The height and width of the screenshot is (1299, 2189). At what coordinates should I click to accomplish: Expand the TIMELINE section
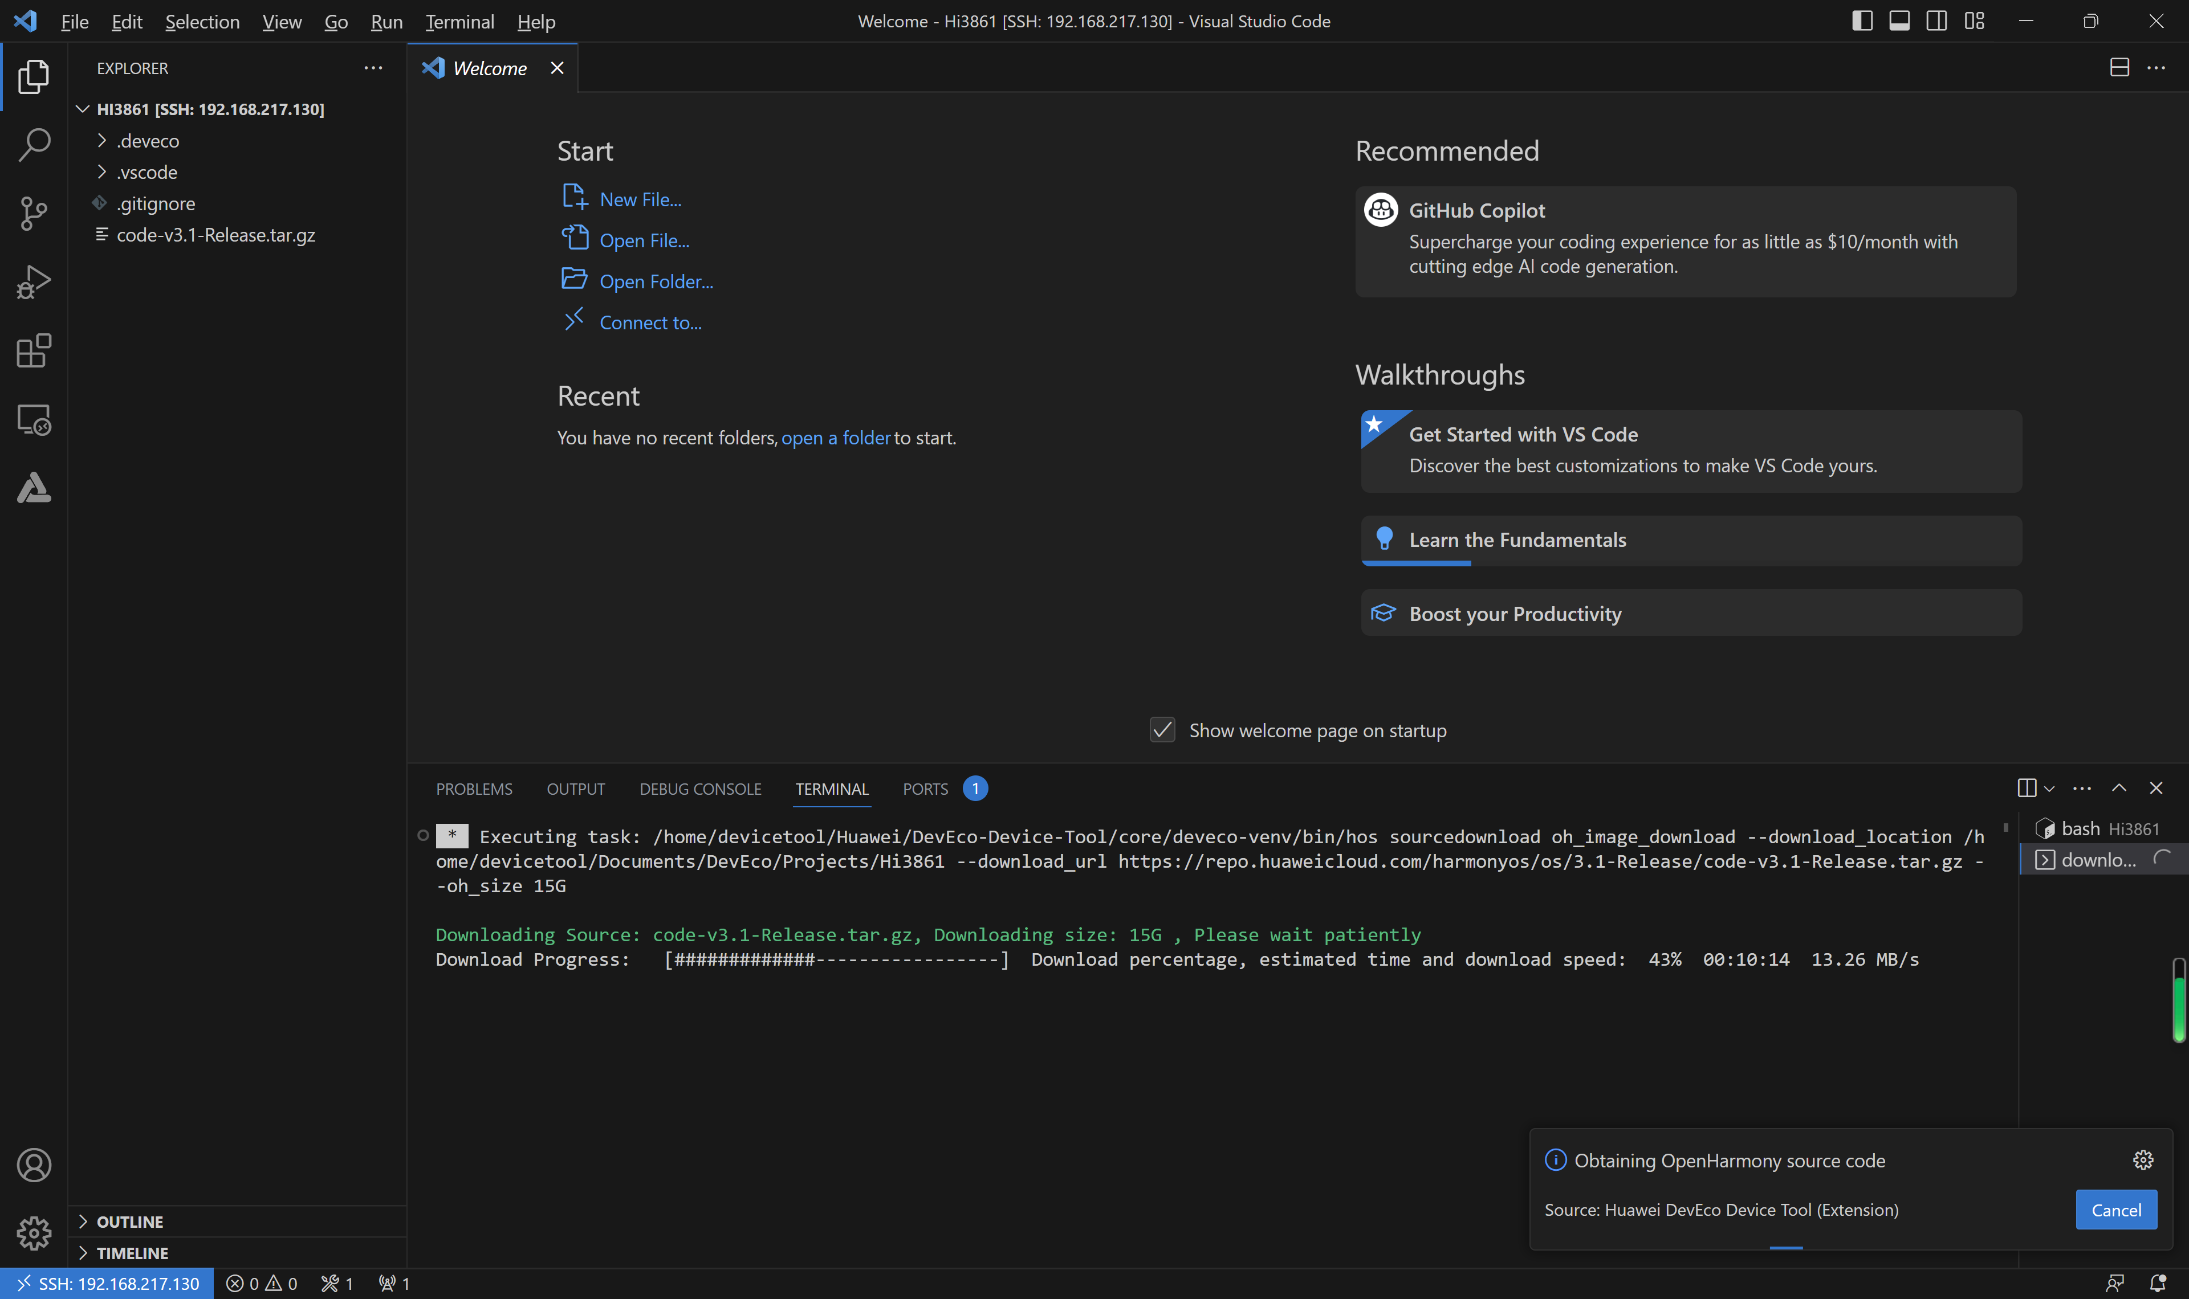point(131,1253)
